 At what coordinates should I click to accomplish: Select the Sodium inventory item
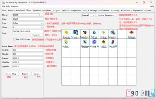(x=103, y=34)
